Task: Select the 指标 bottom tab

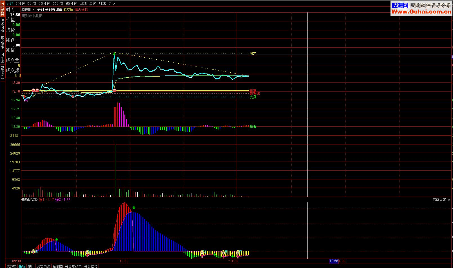Action: [x=22, y=266]
